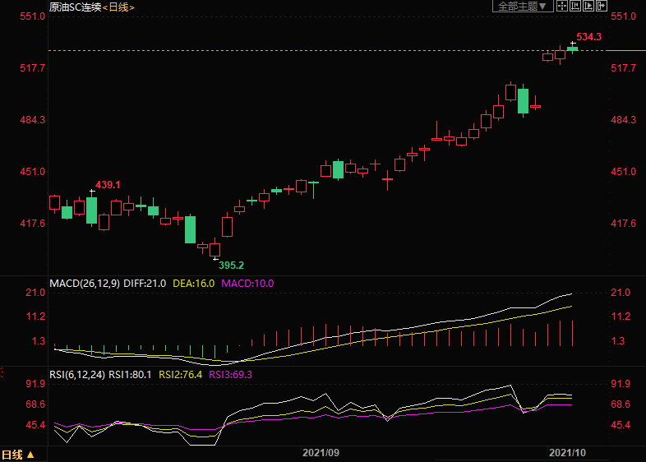Click the 2021/09 date label on timeline
The image size is (646, 462).
(x=321, y=453)
